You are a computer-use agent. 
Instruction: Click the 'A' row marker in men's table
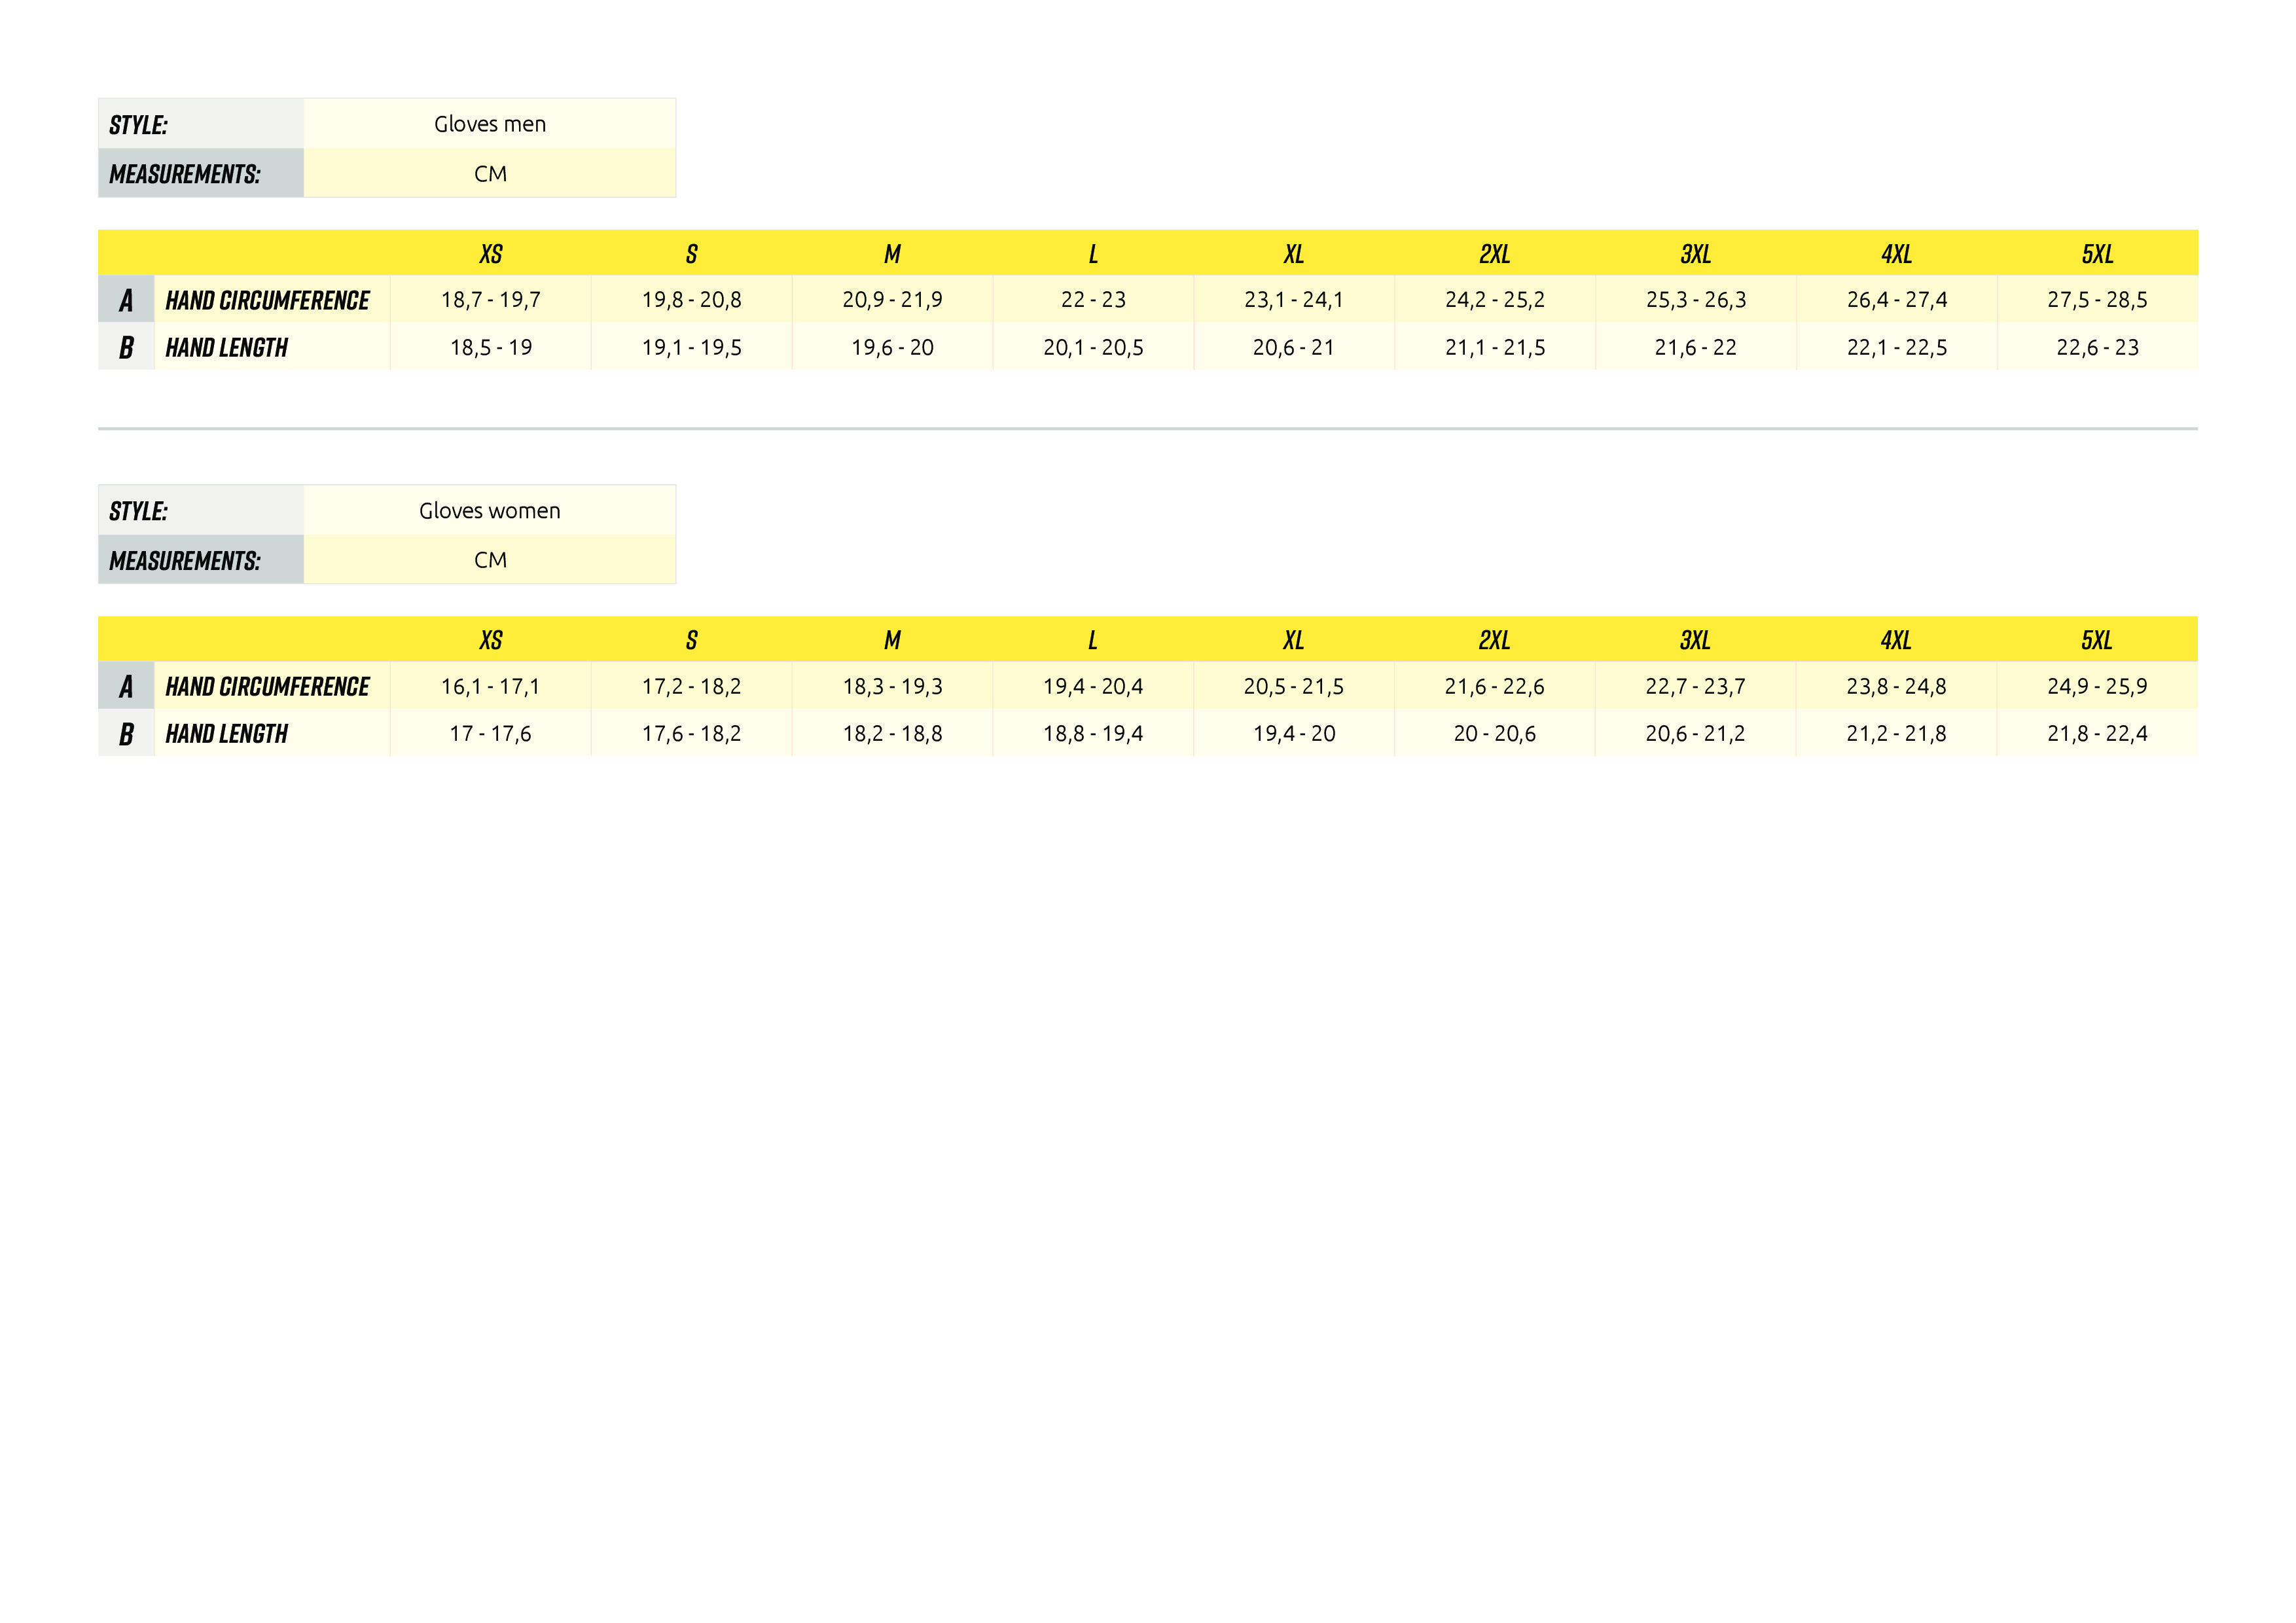tap(126, 300)
